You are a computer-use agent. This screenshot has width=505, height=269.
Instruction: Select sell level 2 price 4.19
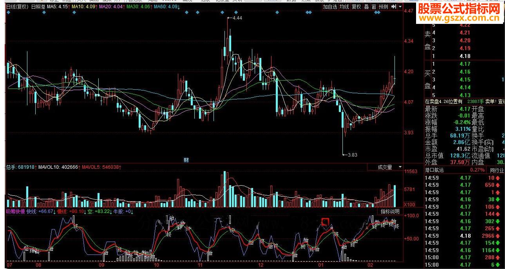coord(465,48)
